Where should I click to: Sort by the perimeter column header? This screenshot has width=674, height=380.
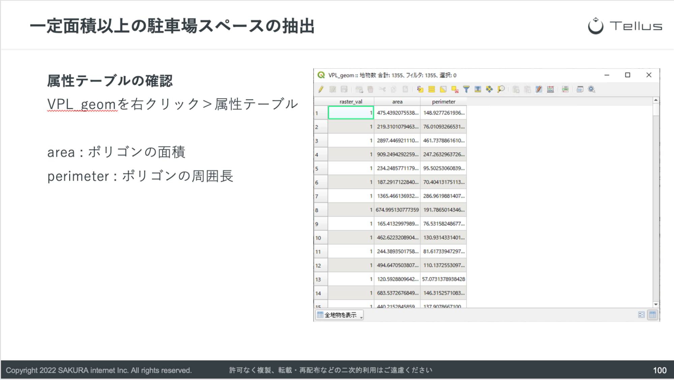click(x=443, y=102)
